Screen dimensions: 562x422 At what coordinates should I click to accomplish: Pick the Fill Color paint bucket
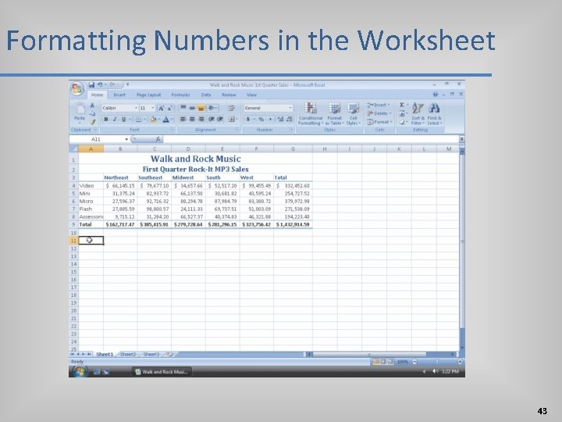[153, 119]
